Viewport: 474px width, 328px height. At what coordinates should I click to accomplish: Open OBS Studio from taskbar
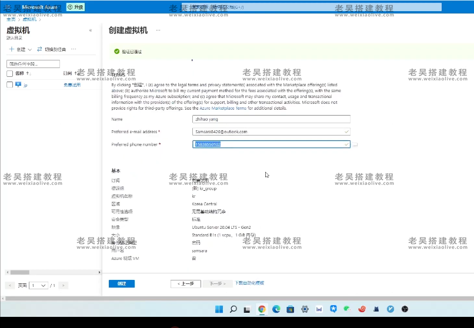(405, 309)
